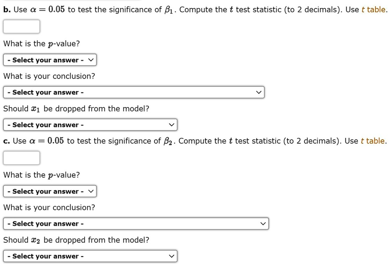This screenshot has height=265, width=389.
Task: Expand the chevron on the x2 drop selector
Action: (x=172, y=256)
